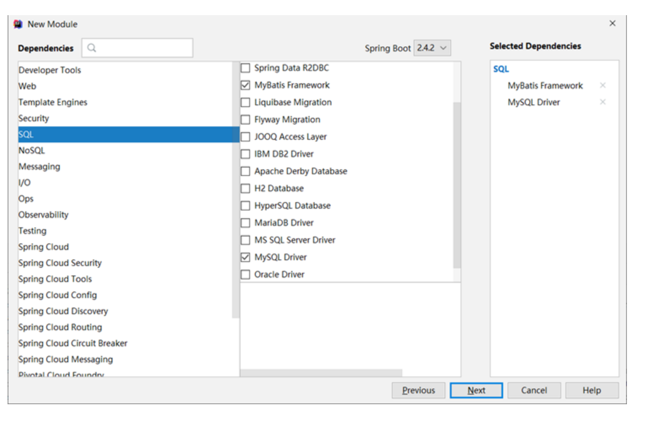Remove MyBatis Framework from selected dependencies
645x424 pixels.
point(603,85)
